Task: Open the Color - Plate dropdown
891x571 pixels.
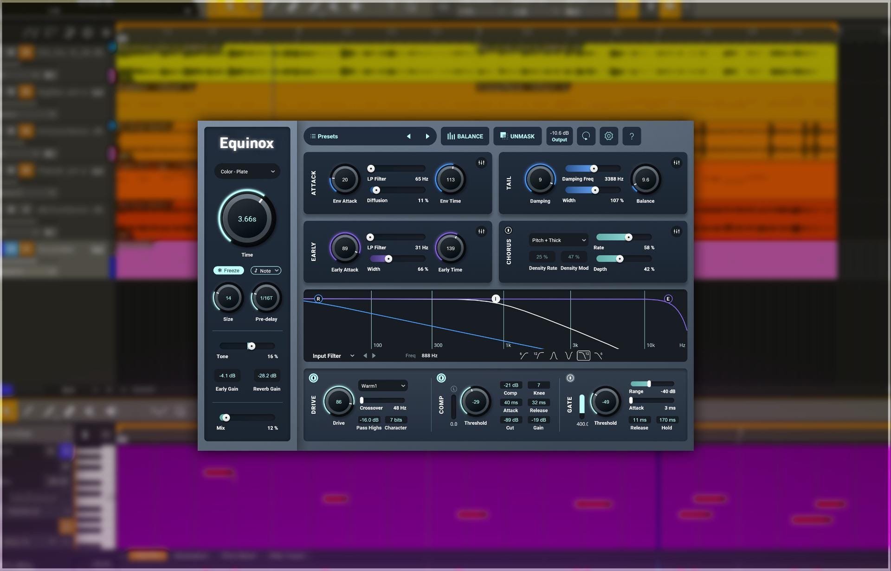Action: click(x=247, y=171)
